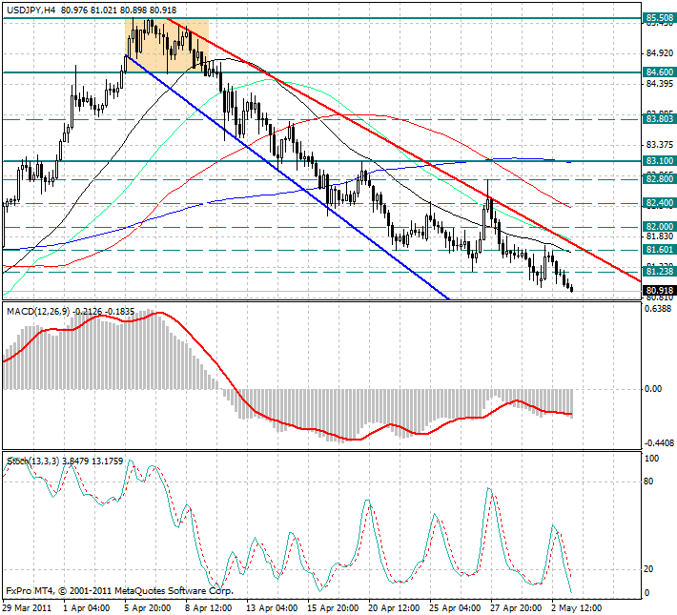The width and height of the screenshot is (677, 615).
Task: Click the 1 Apr 04:00 time label
Action: coord(87,607)
